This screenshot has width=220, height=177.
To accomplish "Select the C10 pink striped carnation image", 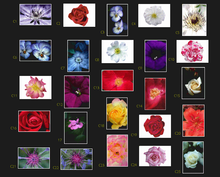I will (x=192, y=52).
